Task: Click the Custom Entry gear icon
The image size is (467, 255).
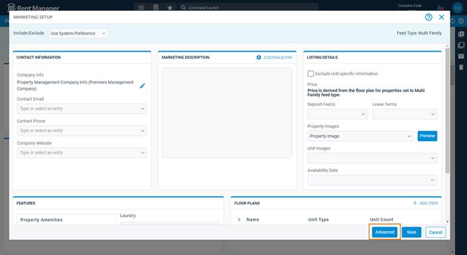Action: 259,57
